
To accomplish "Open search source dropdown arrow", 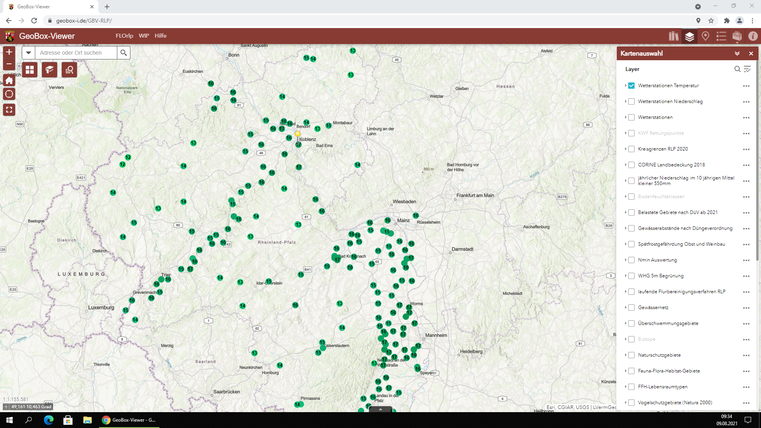I will pyautogui.click(x=29, y=53).
